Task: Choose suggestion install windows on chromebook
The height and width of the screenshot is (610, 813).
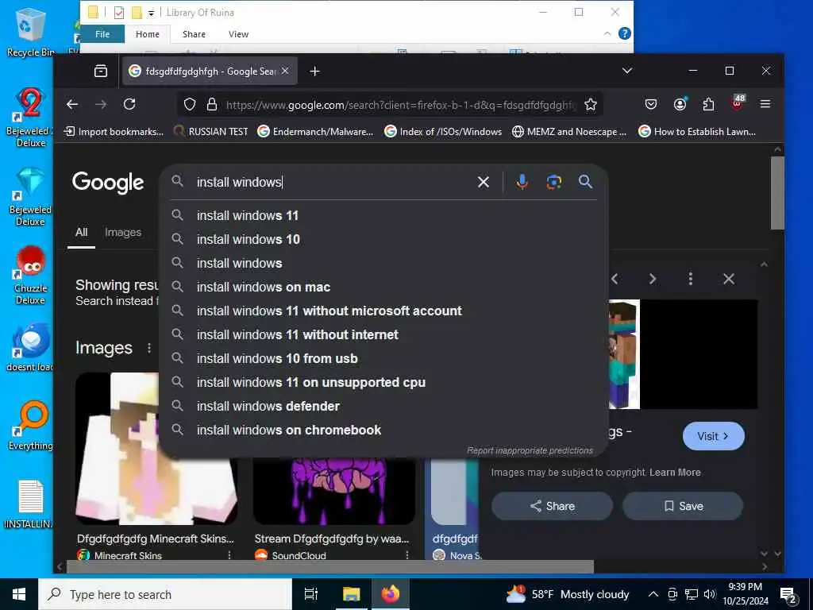Action: pos(383,430)
